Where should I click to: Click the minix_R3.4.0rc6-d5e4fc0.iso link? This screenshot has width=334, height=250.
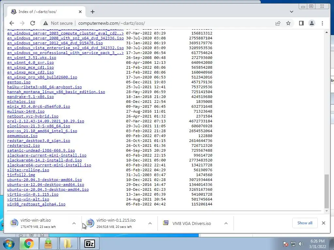tap(38, 106)
